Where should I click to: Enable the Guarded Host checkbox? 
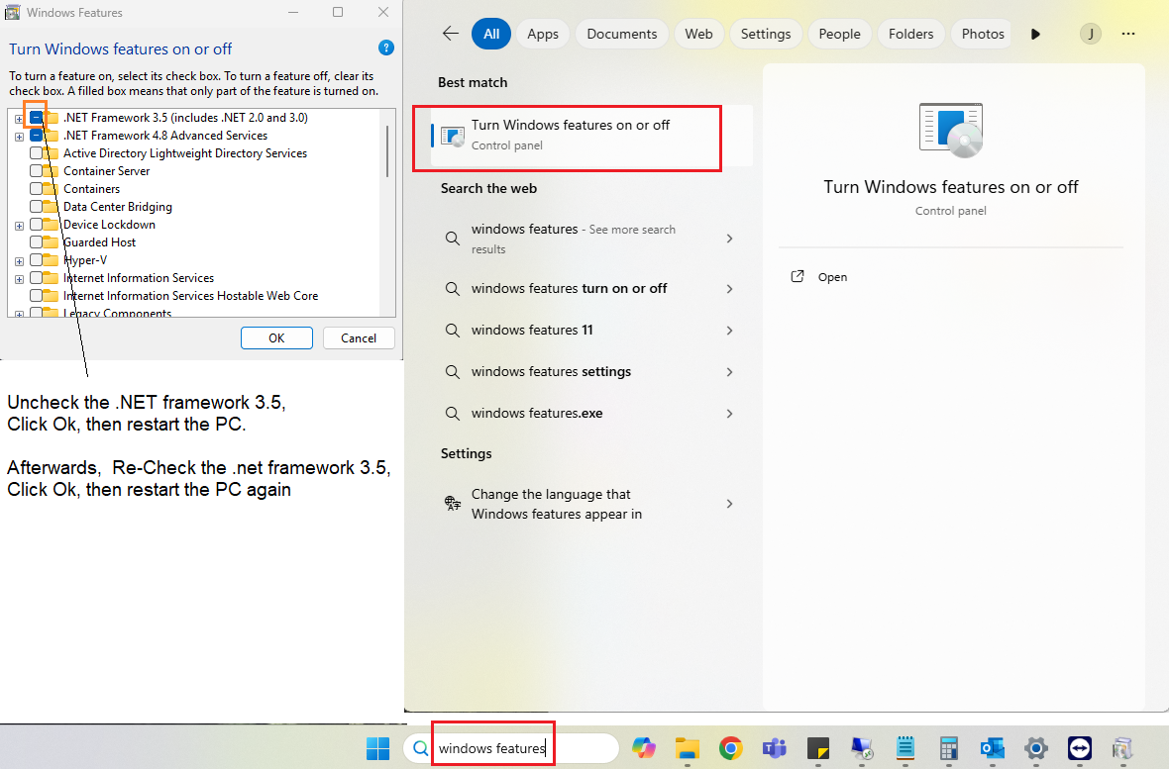pos(37,242)
